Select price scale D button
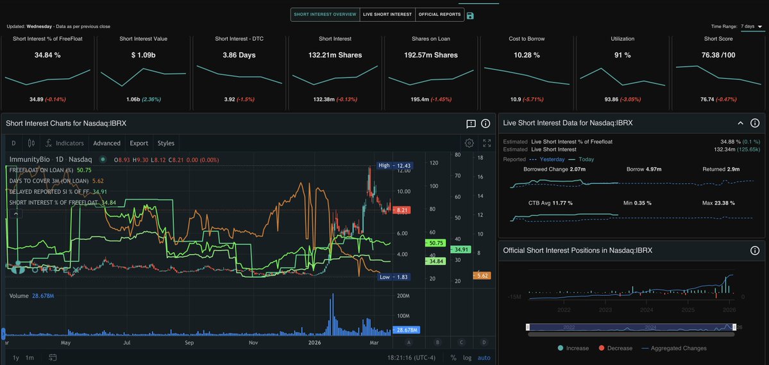The image size is (769, 365). click(x=484, y=342)
